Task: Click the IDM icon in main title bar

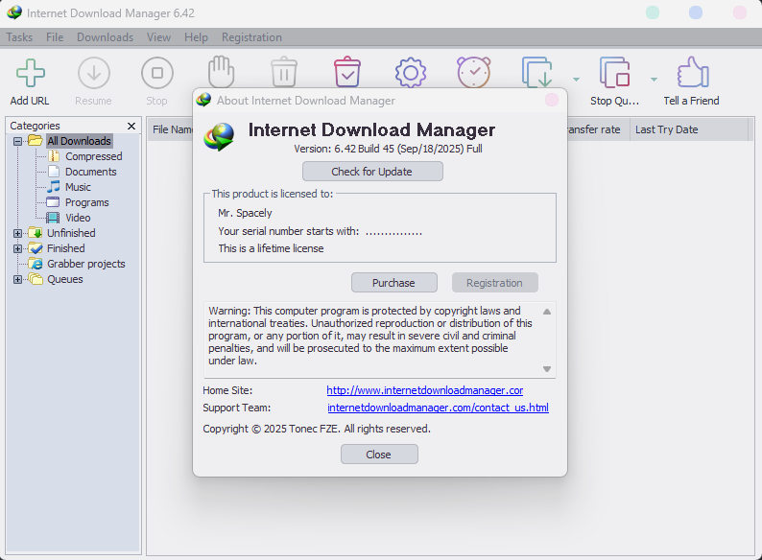Action: [14, 12]
